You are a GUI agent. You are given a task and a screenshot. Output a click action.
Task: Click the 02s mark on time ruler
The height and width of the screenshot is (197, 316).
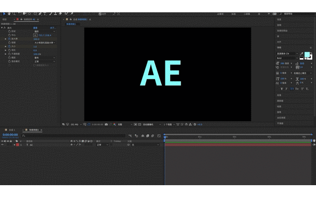235,137
